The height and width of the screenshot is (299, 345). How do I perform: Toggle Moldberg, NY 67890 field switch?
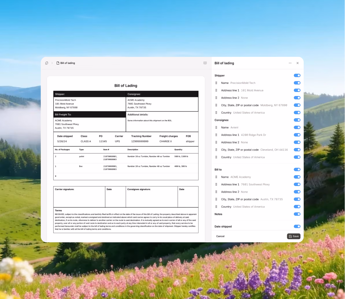coord(297,105)
